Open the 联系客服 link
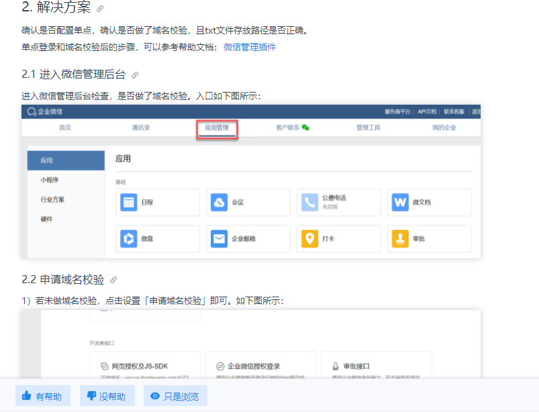This screenshot has width=539, height=412. click(454, 111)
